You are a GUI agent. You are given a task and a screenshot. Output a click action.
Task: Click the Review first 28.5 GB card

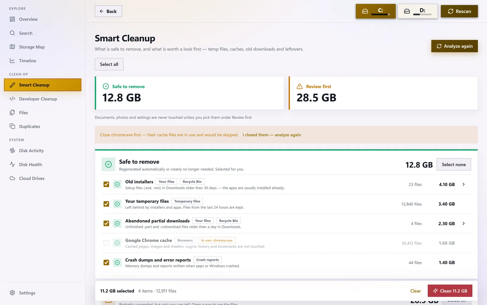point(383,93)
